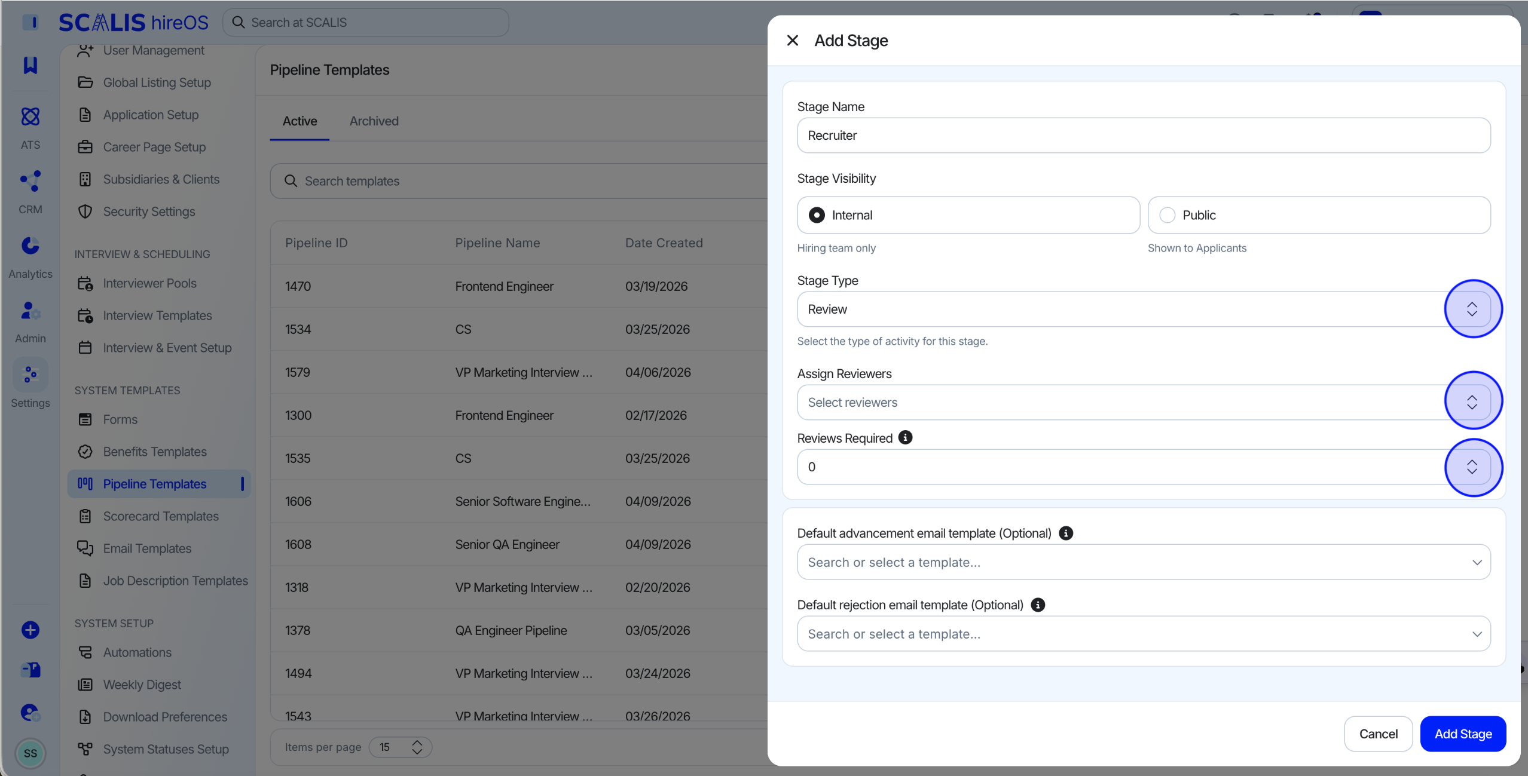The image size is (1528, 776).
Task: Click the Stage Name input field
Action: click(1144, 135)
